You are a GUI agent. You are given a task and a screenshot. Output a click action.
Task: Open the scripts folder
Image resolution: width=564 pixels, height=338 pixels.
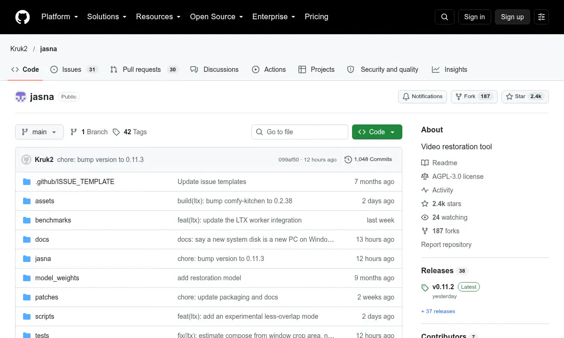coord(45,316)
